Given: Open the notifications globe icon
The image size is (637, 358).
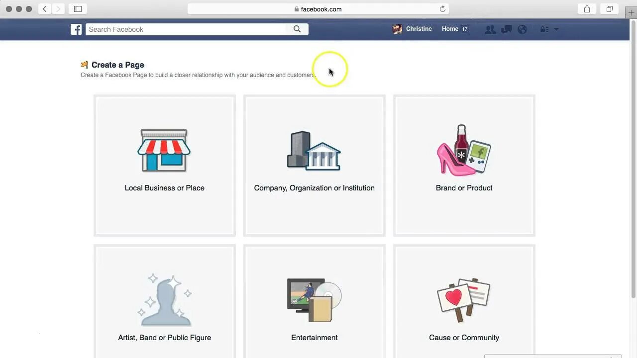Looking at the screenshot, I should coord(522,29).
